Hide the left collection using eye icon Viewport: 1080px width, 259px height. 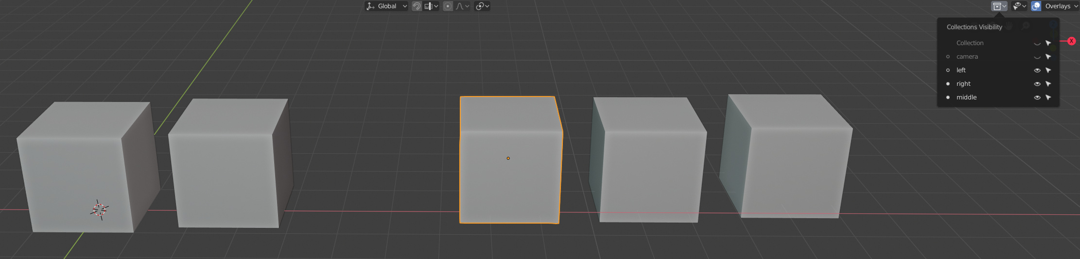point(1037,70)
